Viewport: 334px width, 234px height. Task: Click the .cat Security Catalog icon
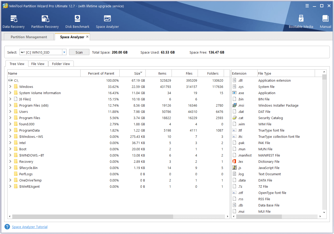click(x=234, y=118)
